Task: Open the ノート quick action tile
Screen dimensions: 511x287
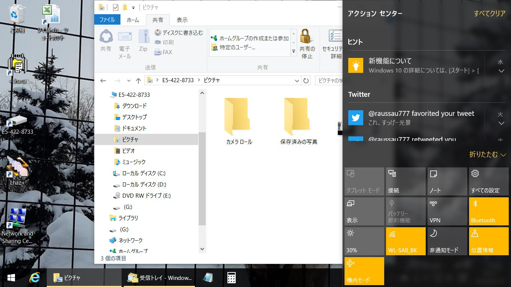Action: coord(447,181)
